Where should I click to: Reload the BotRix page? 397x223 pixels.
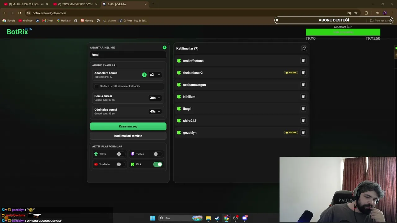pos(20,13)
